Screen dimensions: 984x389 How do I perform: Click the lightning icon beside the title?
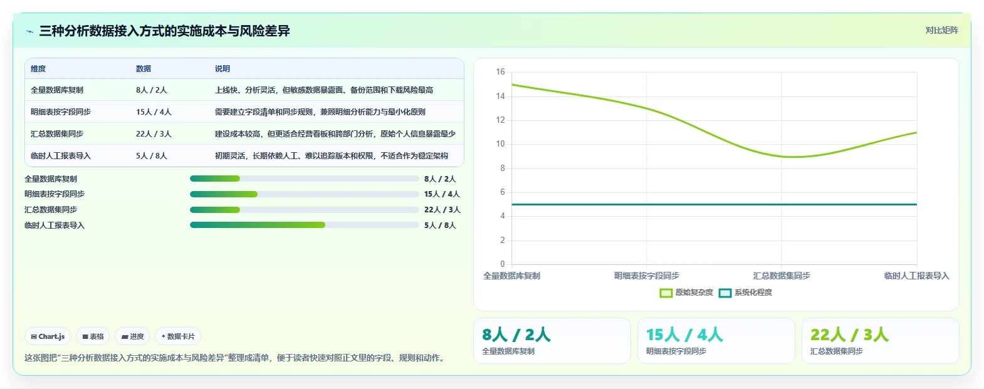coord(29,31)
